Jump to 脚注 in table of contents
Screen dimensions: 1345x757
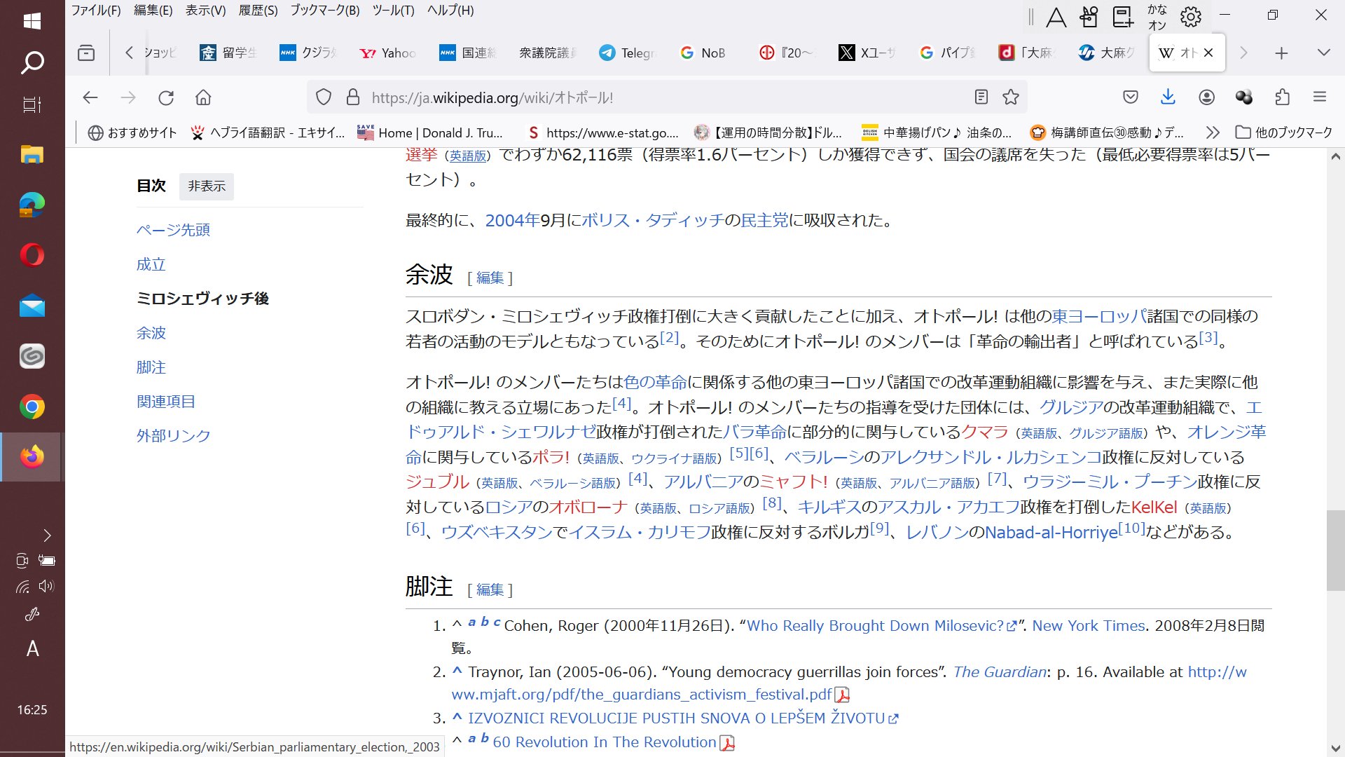pos(151,367)
